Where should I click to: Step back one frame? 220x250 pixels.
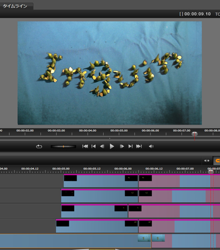(102, 147)
